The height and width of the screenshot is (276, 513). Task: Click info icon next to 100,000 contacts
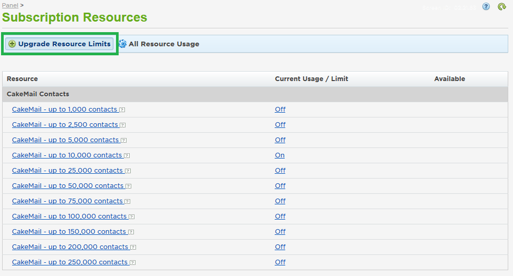tap(131, 217)
